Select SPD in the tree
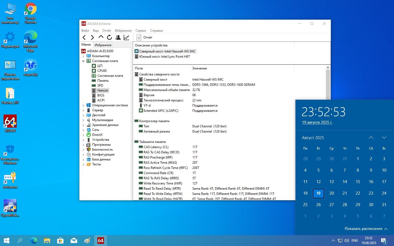Image resolution: width=394 pixels, height=246 pixels. 100,86
